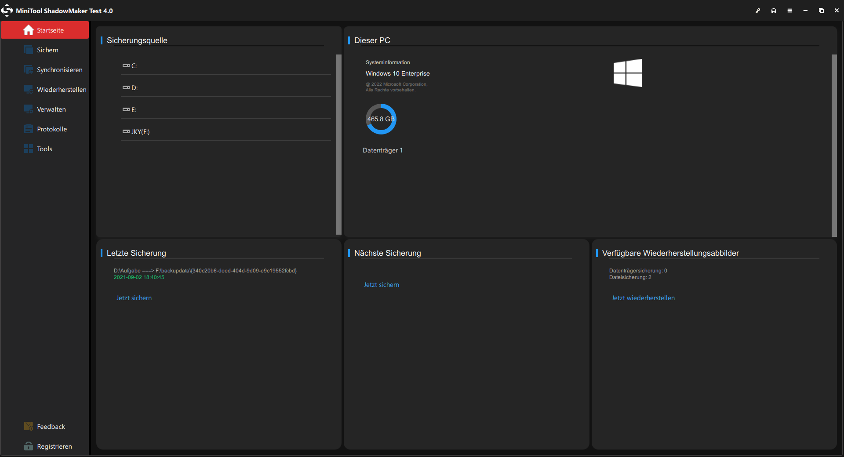Click the 465.8 GB disk usage ring
This screenshot has width=844, height=457.
[381, 119]
